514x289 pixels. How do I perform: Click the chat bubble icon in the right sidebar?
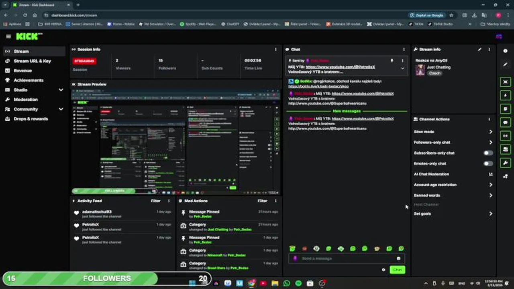click(506, 122)
